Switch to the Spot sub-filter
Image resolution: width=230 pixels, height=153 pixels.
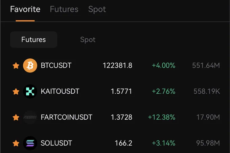(88, 40)
